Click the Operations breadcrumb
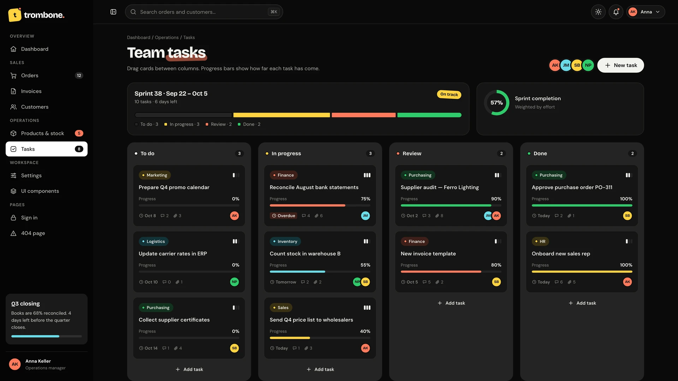The width and height of the screenshot is (678, 381). click(167, 37)
